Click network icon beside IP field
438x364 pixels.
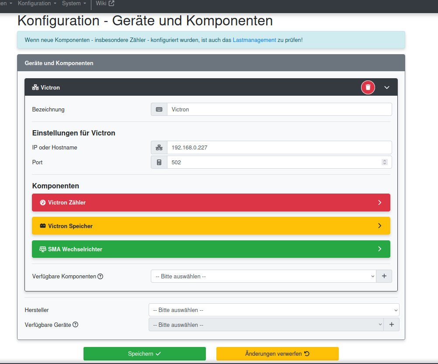point(159,147)
